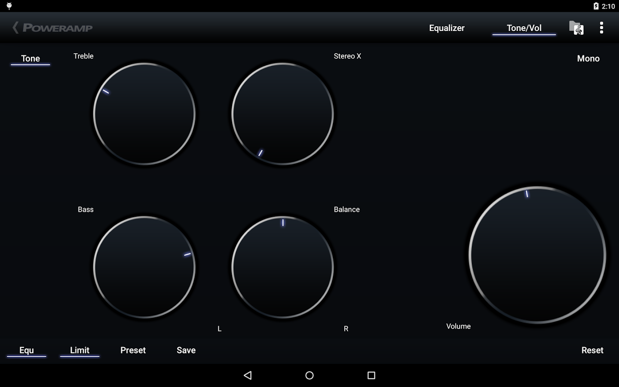Viewport: 619px width, 387px height.
Task: Save the current sound settings
Action: coord(186,350)
